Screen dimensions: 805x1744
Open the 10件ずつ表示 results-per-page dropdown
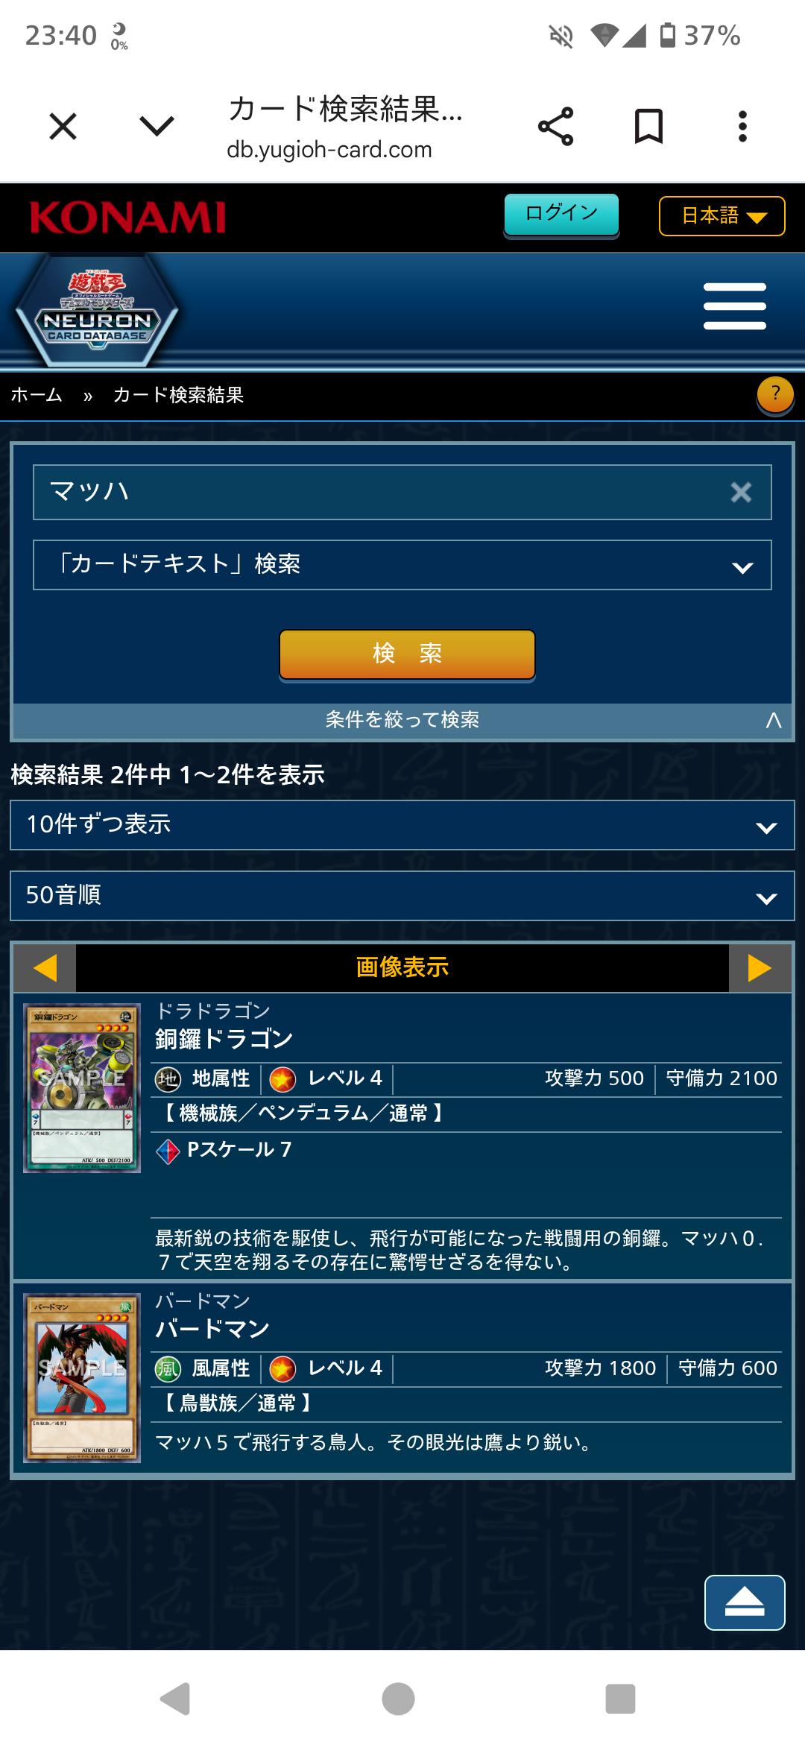pos(402,825)
